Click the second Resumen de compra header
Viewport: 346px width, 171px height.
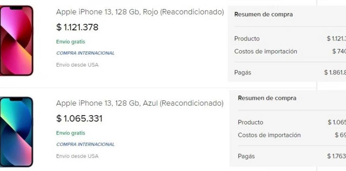(x=267, y=98)
